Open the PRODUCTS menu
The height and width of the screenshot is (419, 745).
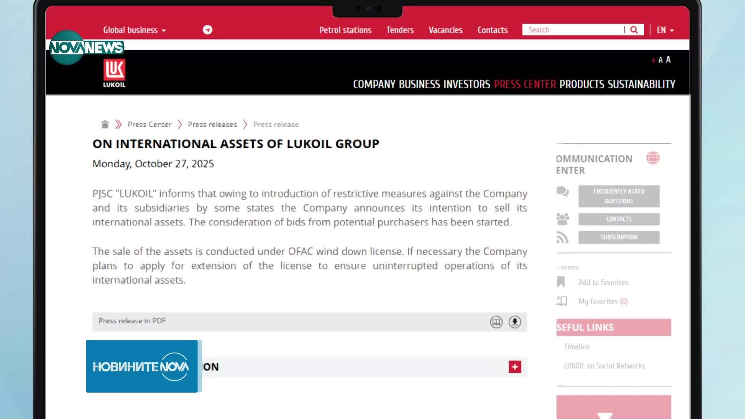click(x=582, y=84)
